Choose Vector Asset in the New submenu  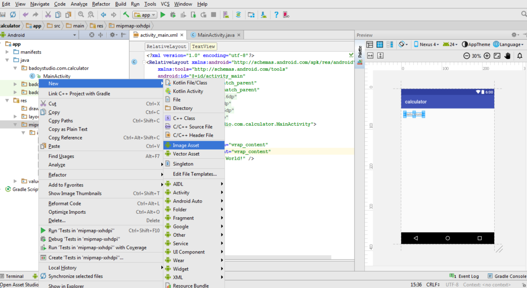(186, 154)
